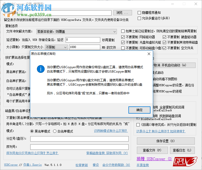Open 捐赠 USBCopyer link
This screenshot has height=170, width=202.
pos(154,159)
